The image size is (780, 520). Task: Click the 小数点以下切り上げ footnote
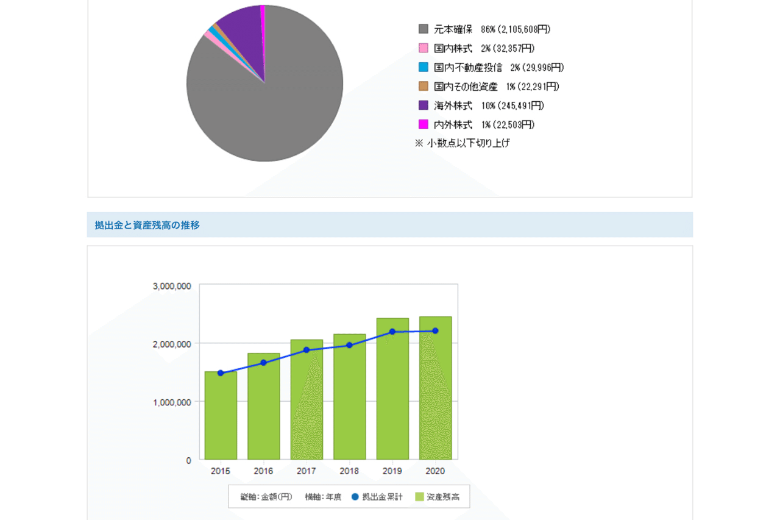click(x=463, y=143)
